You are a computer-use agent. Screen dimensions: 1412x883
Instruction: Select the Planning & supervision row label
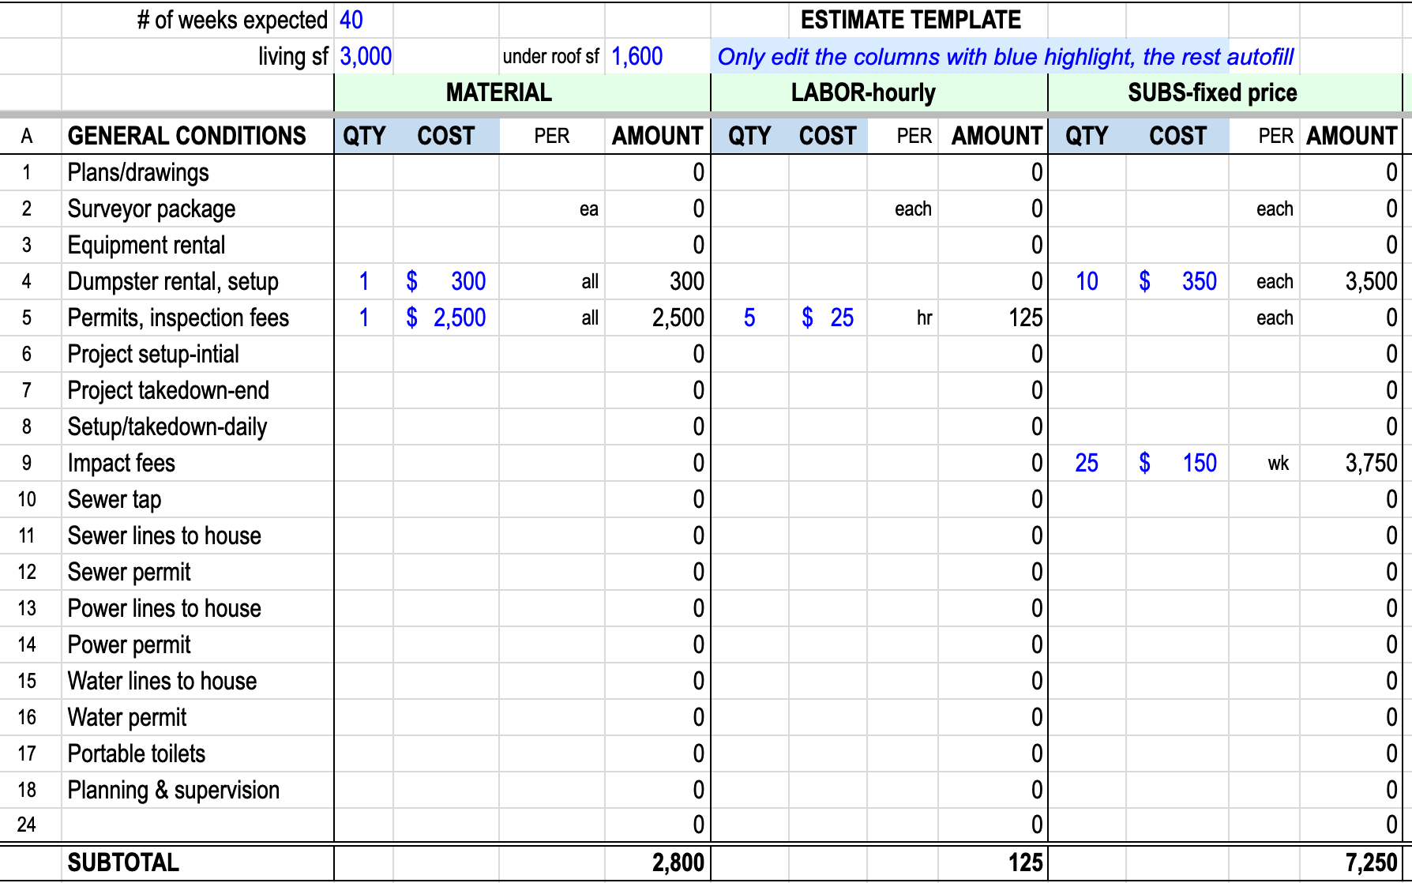coord(174,790)
